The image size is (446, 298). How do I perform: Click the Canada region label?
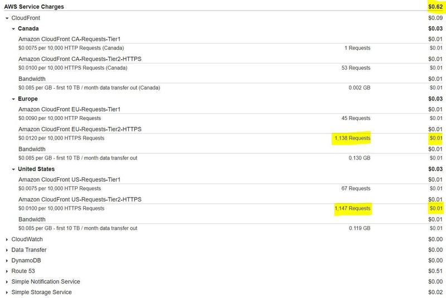28,28
